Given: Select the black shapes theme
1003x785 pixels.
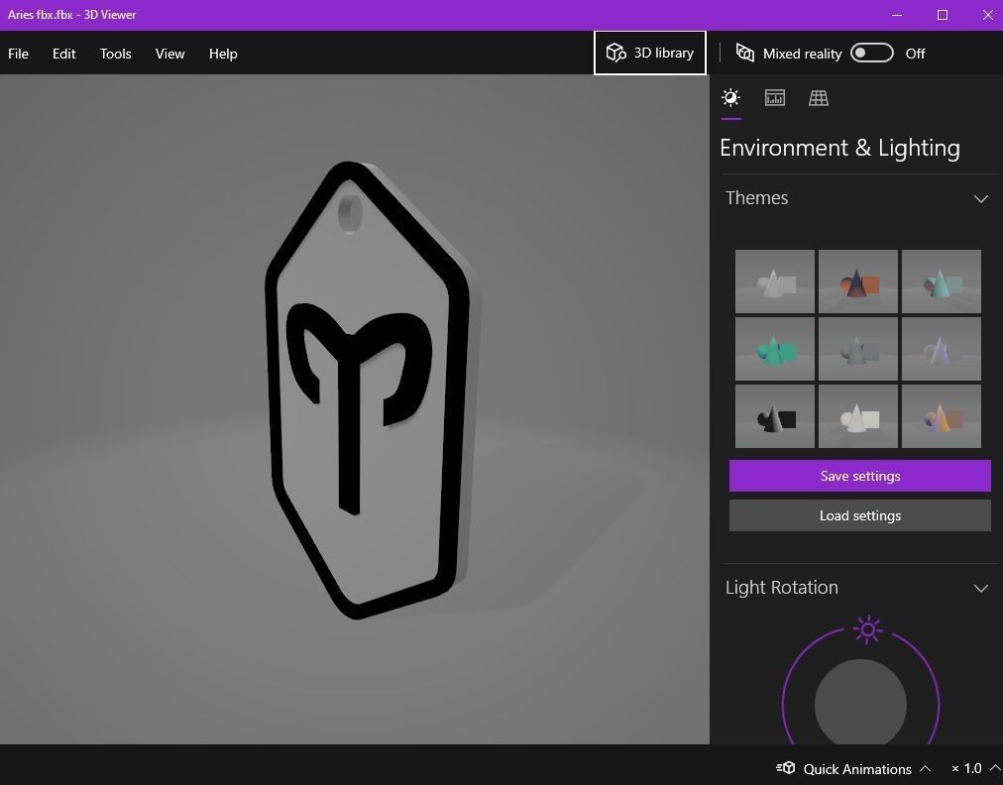Looking at the screenshot, I should [x=775, y=416].
